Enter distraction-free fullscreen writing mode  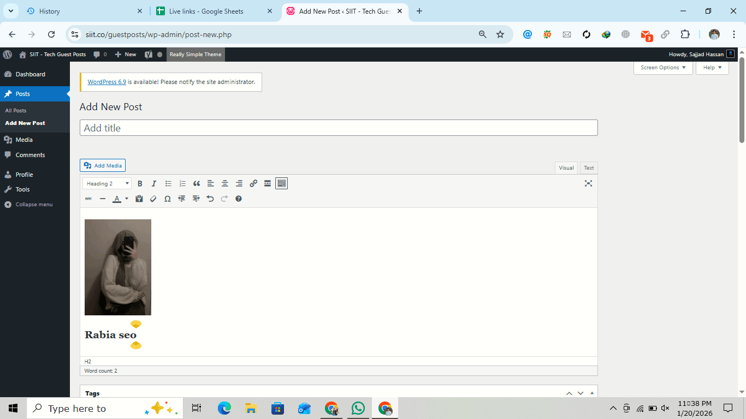click(588, 184)
